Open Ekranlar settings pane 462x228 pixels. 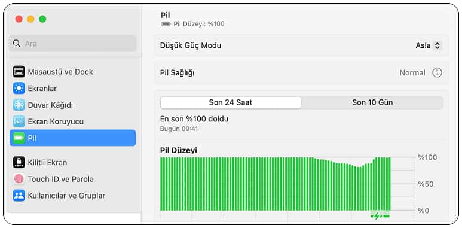(72, 88)
